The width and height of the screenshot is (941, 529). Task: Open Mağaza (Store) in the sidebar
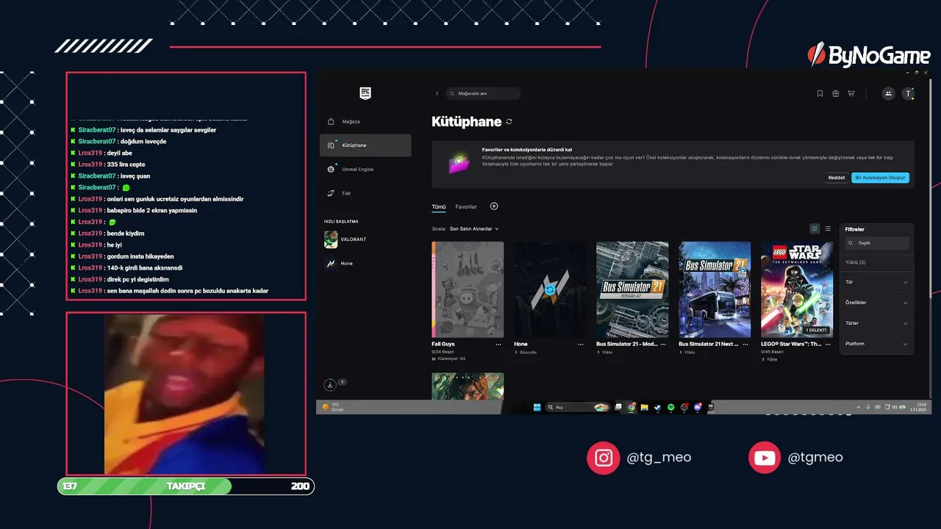(x=365, y=121)
